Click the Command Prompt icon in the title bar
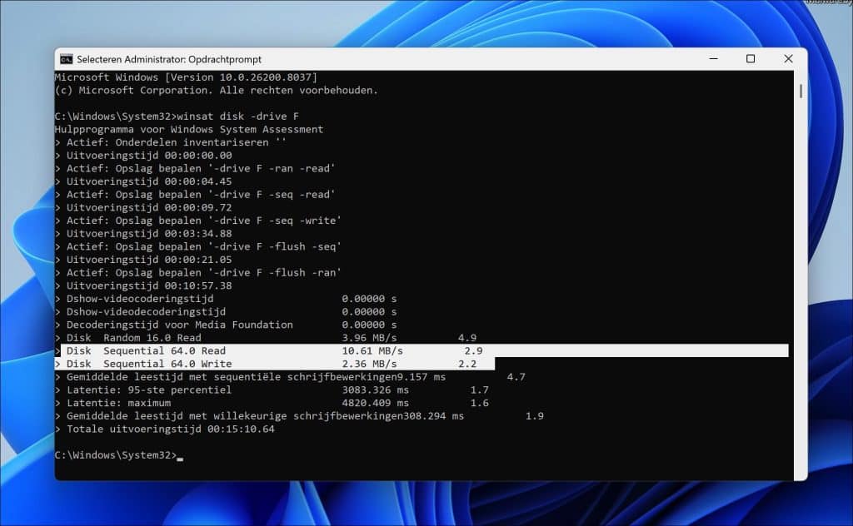853x526 pixels. 66,59
